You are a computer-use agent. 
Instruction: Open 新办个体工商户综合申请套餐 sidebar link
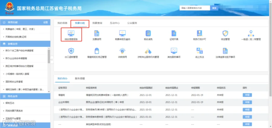click(x=19, y=51)
